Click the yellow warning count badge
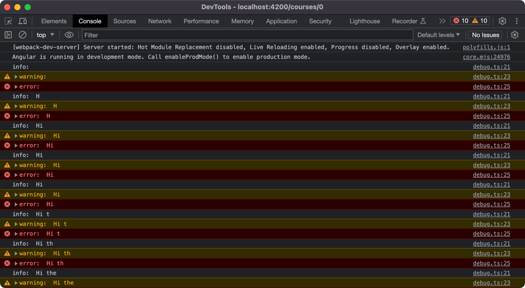Viewport: 525px width, 288px height. (480, 21)
